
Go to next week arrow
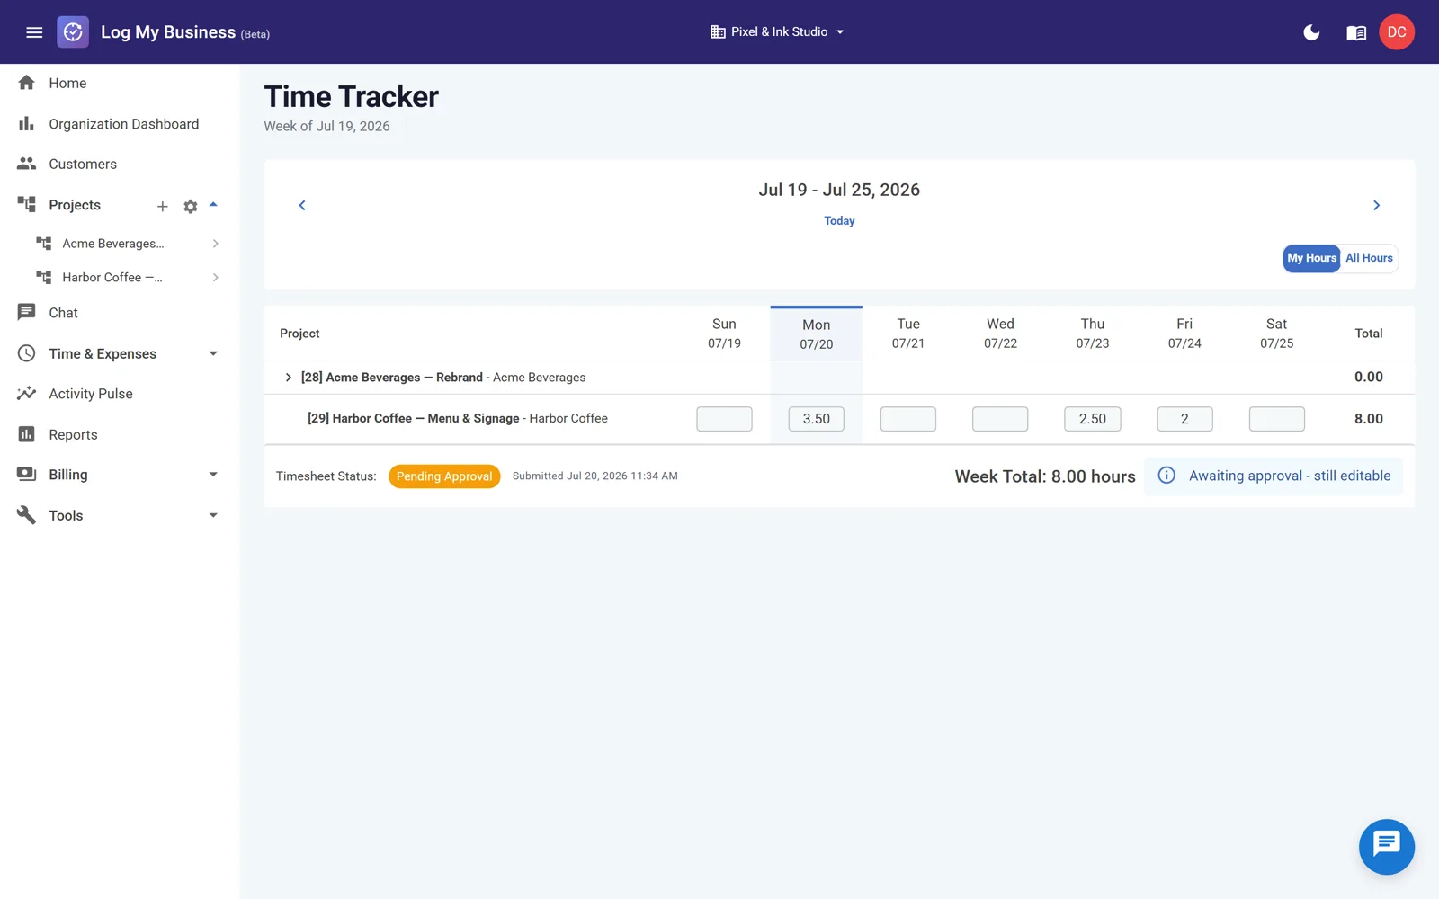click(x=1376, y=205)
